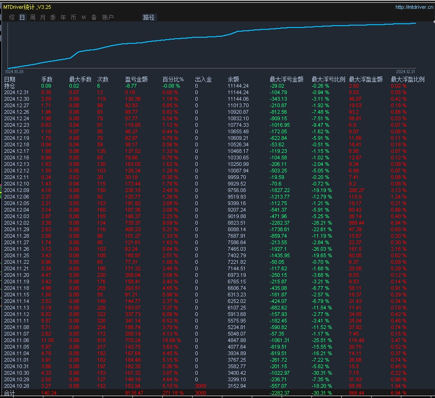Click the 百分比% column header
This screenshot has height=398, width=435.
coord(173,79)
